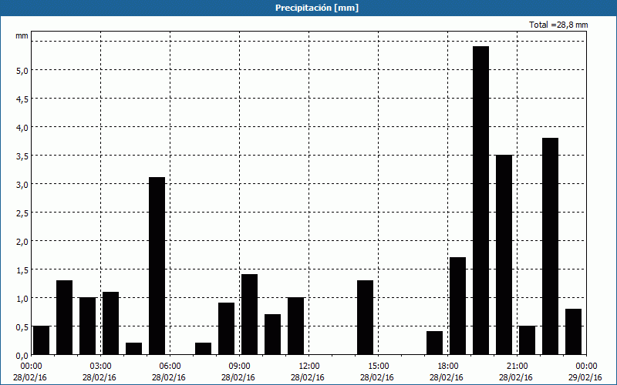Select the tallest bar, between 19:00 and 20:00
Viewport: 617px width, 385px height.
click(x=480, y=200)
